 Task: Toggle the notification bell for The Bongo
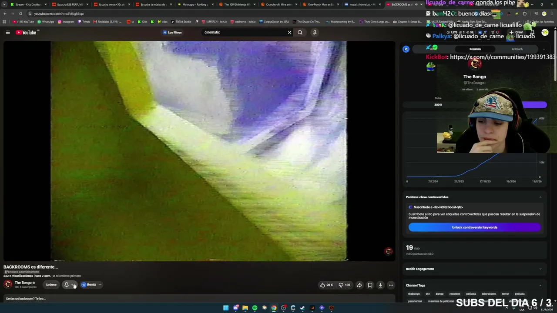pyautogui.click(x=66, y=285)
